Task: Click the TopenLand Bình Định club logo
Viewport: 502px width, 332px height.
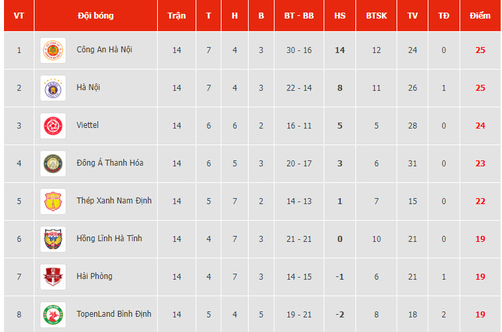Action: (x=52, y=314)
